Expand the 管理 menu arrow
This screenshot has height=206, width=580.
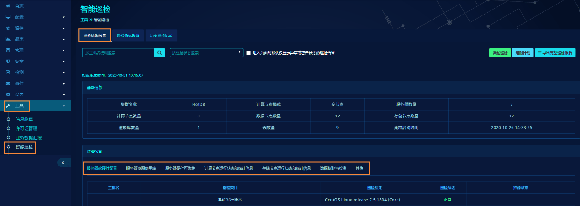click(x=63, y=50)
